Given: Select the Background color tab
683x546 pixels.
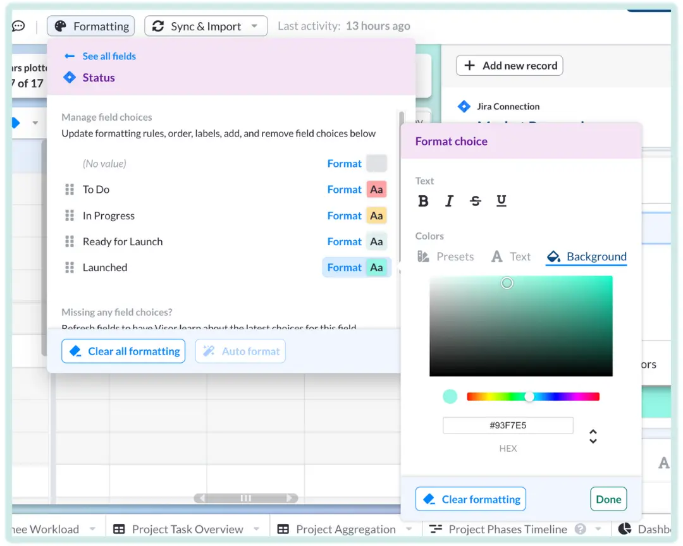Looking at the screenshot, I should (586, 257).
